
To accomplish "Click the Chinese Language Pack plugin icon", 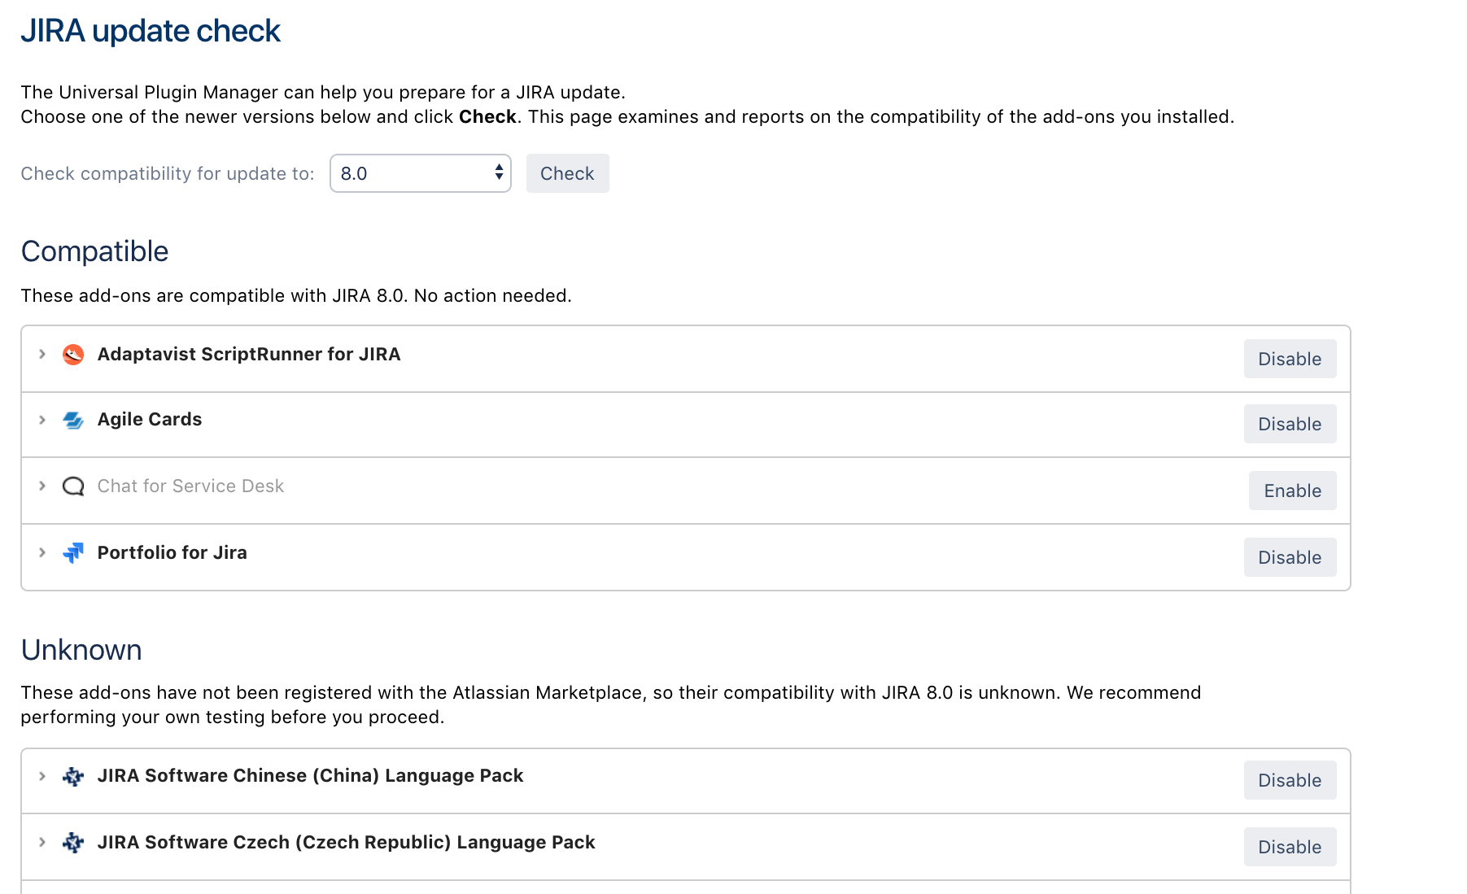I will [73, 776].
